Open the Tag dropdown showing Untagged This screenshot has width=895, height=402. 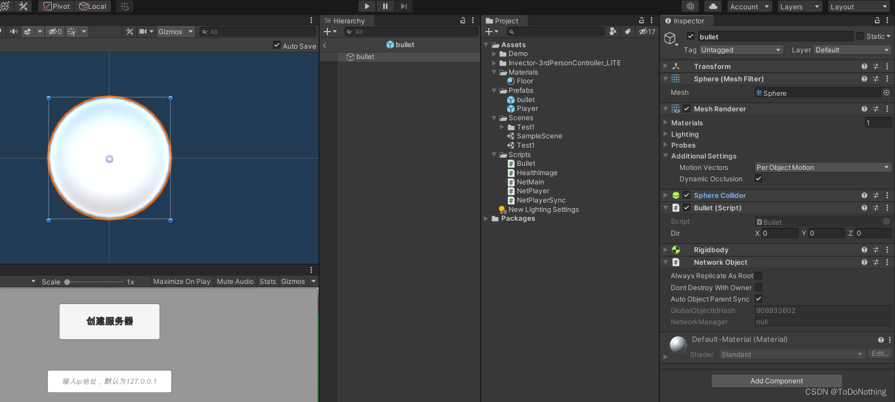tap(741, 50)
